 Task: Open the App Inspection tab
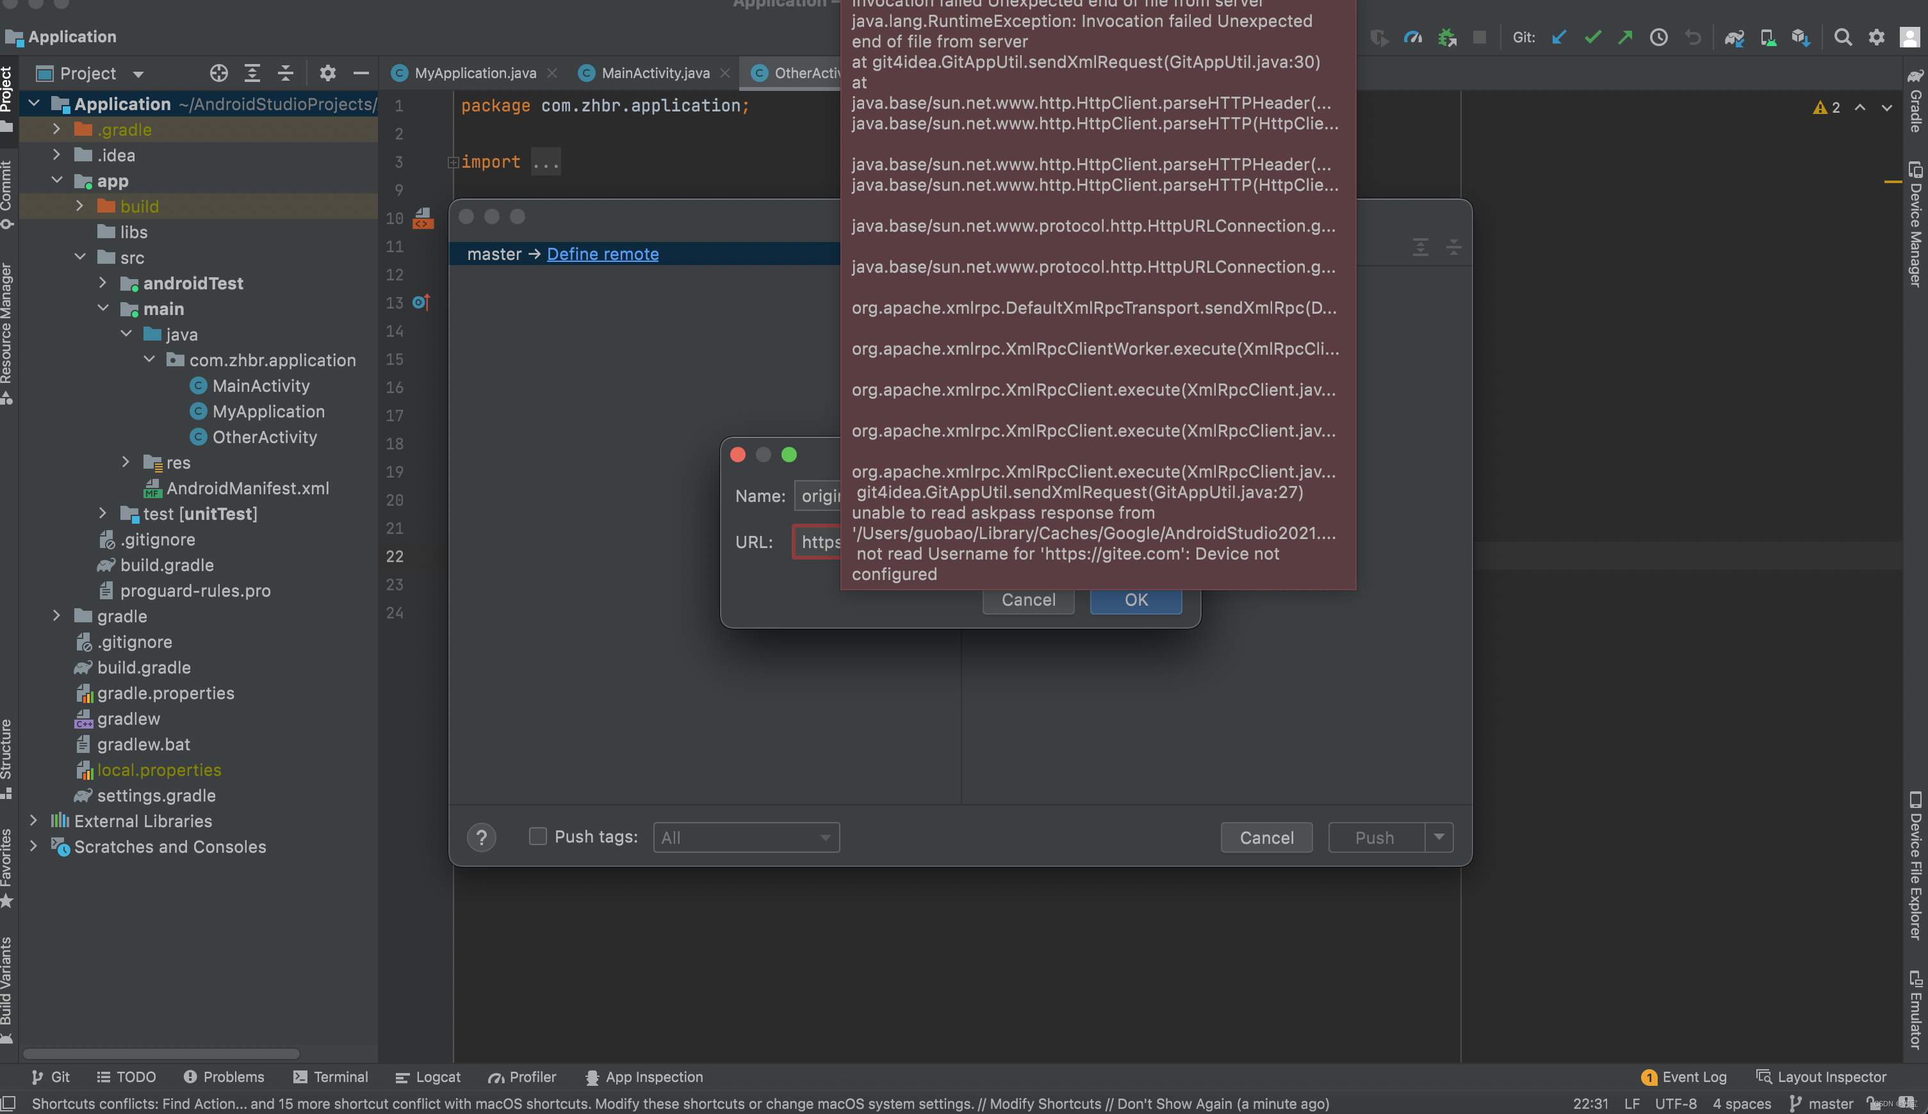click(x=644, y=1078)
